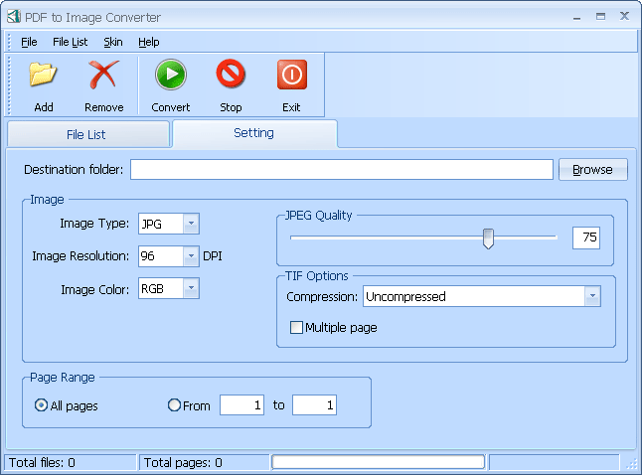Click the Destination folder input field
The width and height of the screenshot is (642, 475).
pyautogui.click(x=342, y=170)
